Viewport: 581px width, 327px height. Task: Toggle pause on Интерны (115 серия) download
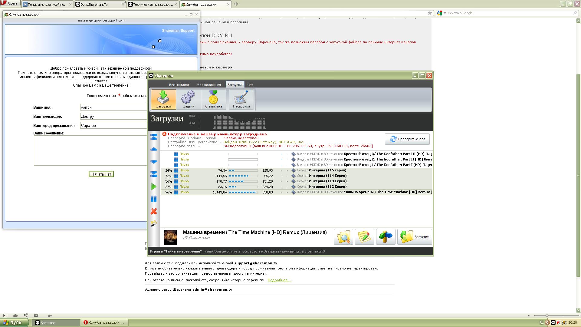[x=176, y=170]
